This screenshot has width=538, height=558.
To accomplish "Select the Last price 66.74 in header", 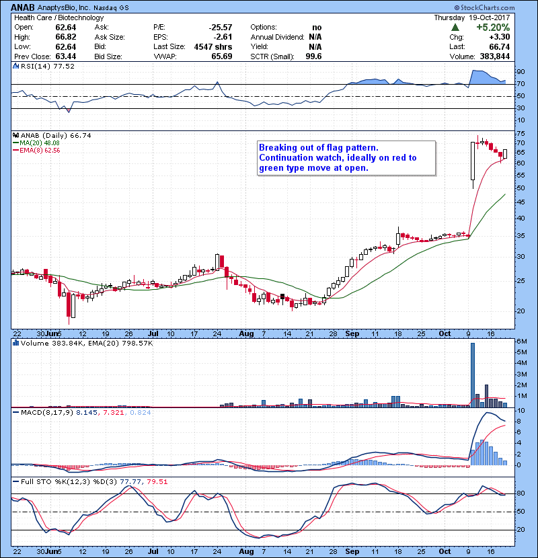I will 499,47.
